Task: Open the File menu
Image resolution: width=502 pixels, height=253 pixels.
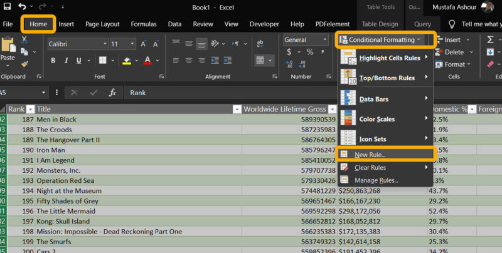Action: coord(8,24)
